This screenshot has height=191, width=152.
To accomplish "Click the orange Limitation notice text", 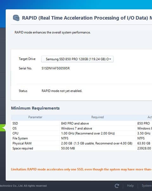I will tap(81, 169).
